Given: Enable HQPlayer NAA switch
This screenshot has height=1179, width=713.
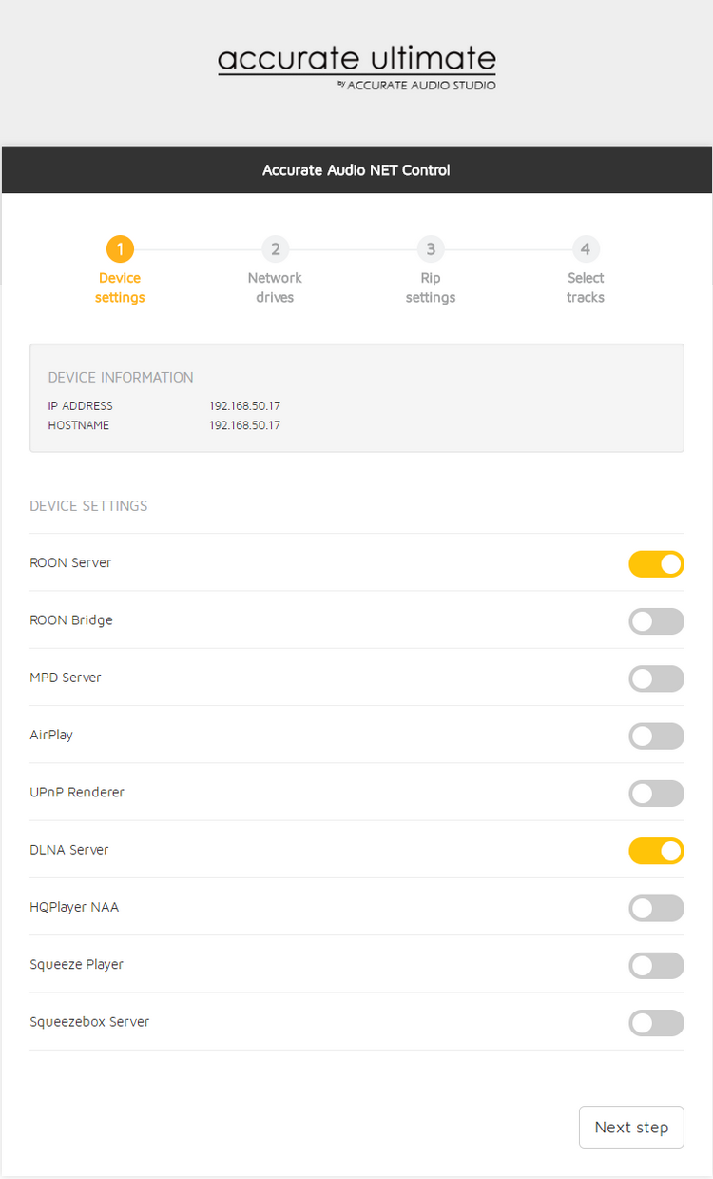Looking at the screenshot, I should click(656, 908).
